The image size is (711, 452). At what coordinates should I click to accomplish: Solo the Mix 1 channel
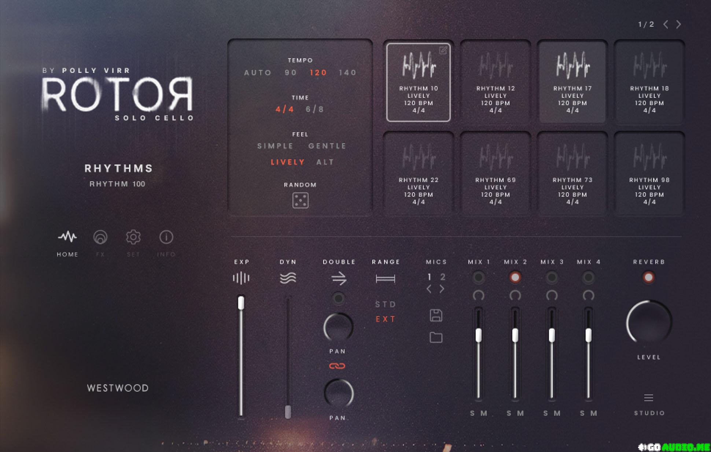[472, 413]
